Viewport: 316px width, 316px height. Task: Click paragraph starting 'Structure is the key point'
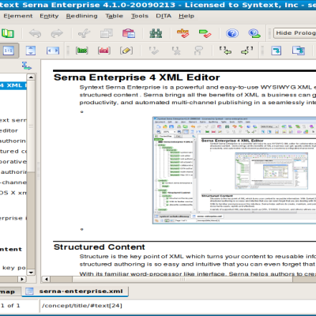pyautogui.click(x=197, y=260)
